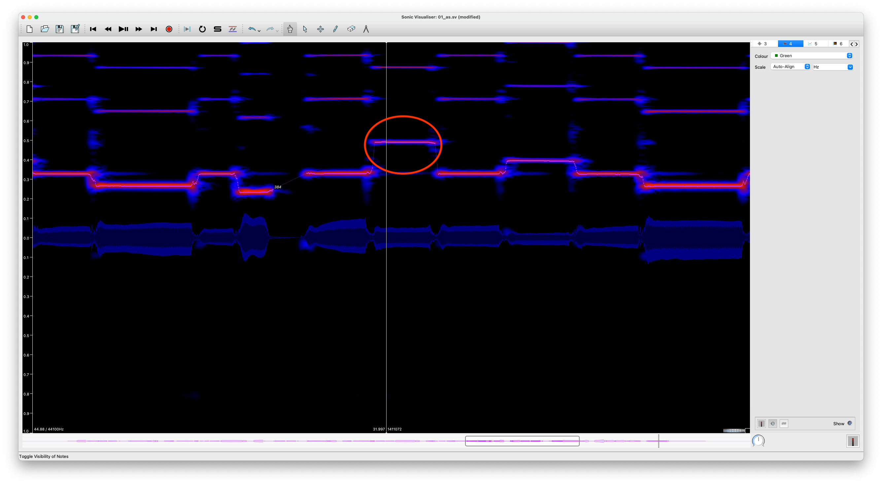Choose the Draw pencil tool
The height and width of the screenshot is (485, 882).
(335, 29)
